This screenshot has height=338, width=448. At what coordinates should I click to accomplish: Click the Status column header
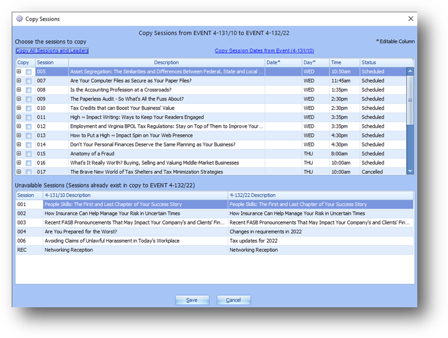point(387,63)
